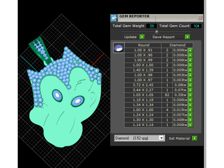The width and height of the screenshot is (224, 168).
Task: Click green arrow for the 0.015tw row
Action: pyautogui.click(x=190, y=110)
